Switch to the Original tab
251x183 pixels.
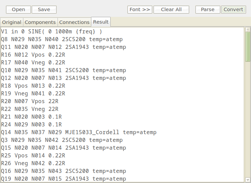click(x=12, y=22)
